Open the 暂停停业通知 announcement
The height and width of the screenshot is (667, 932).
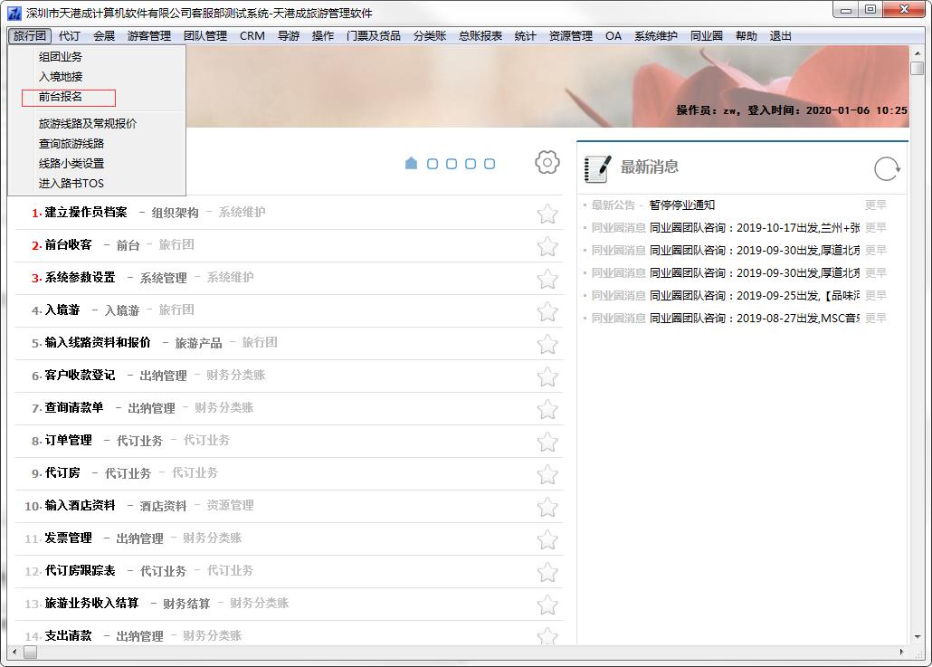(681, 205)
